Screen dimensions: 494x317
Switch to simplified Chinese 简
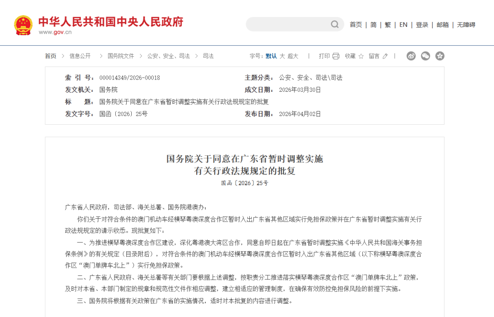pyautogui.click(x=373, y=25)
